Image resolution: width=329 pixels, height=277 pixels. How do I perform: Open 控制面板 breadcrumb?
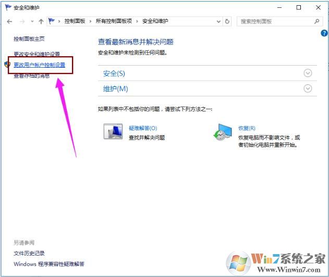[x=75, y=21]
